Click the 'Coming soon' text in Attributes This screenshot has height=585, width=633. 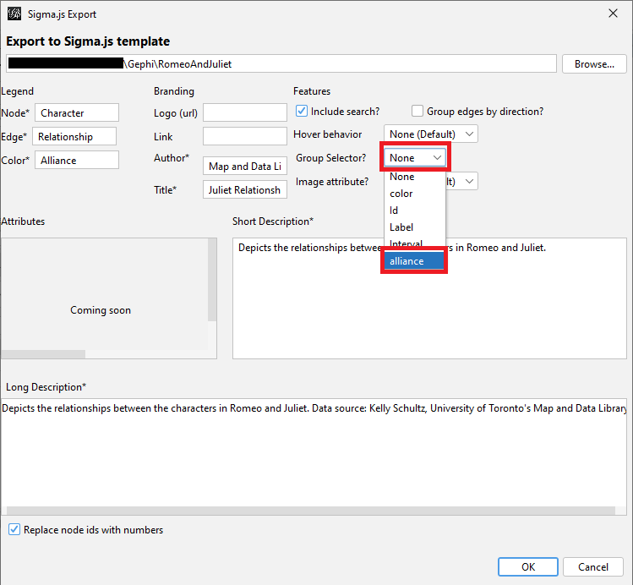coord(101,310)
